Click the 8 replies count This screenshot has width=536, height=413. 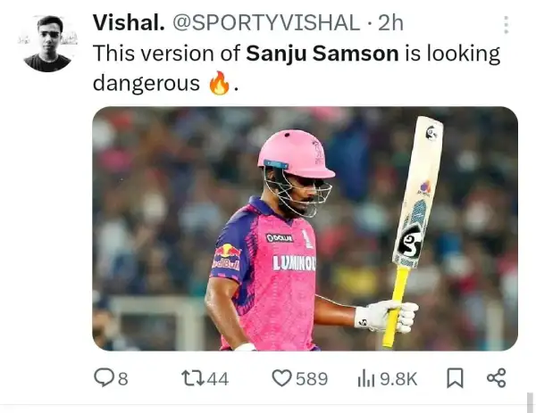(x=123, y=379)
